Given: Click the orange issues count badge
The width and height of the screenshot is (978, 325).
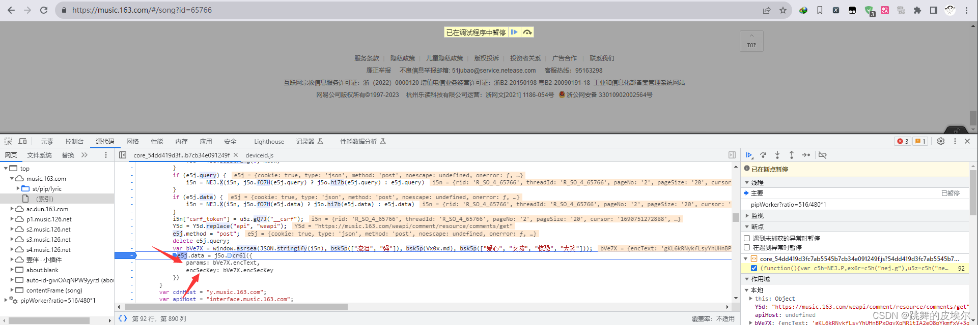Looking at the screenshot, I should coord(920,141).
